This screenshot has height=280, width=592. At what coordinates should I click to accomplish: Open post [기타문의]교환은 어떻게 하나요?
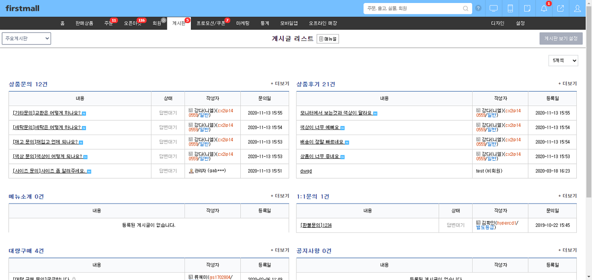point(47,113)
